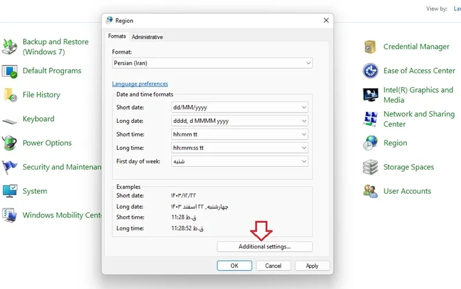Open the Power Options link

click(47, 143)
